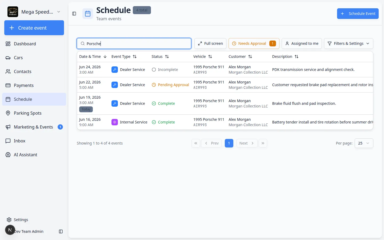Click the Next page button

pyautogui.click(x=247, y=143)
